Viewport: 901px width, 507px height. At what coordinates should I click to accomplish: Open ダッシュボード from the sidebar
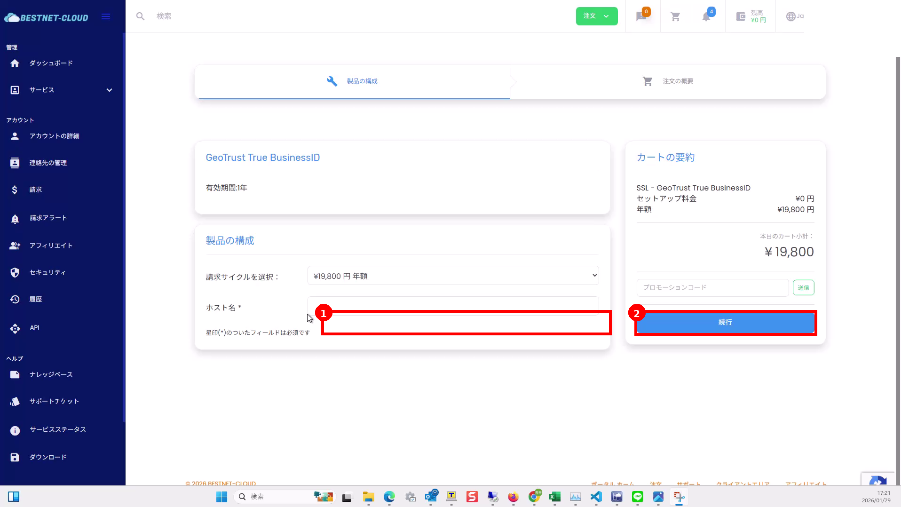pyautogui.click(x=51, y=63)
